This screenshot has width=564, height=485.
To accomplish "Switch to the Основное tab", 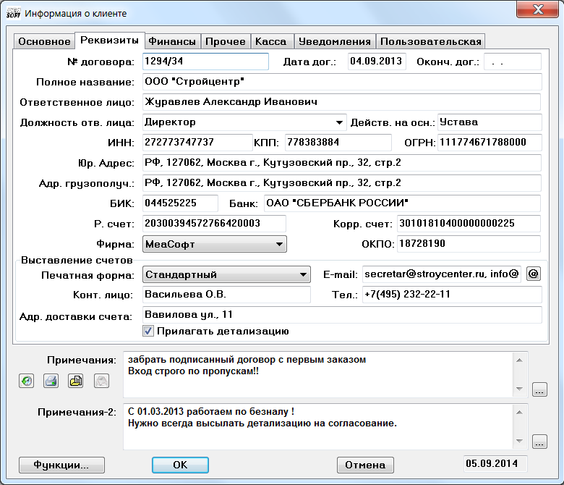I will (44, 41).
